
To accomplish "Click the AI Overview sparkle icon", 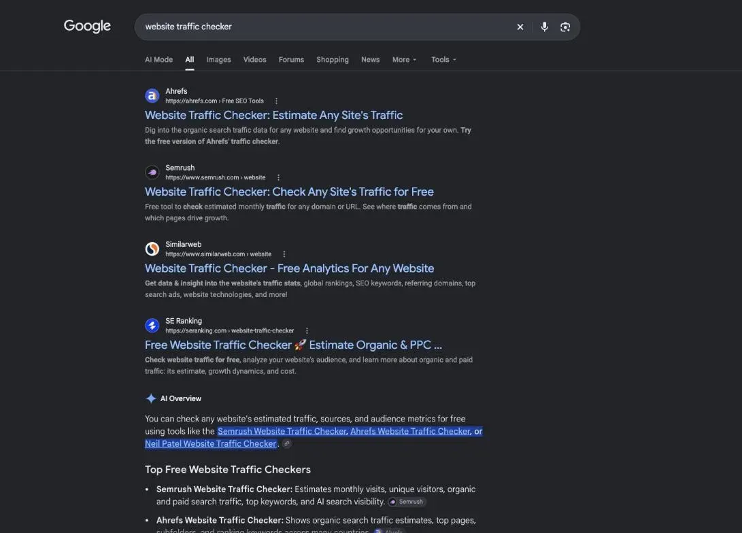I will 151,398.
